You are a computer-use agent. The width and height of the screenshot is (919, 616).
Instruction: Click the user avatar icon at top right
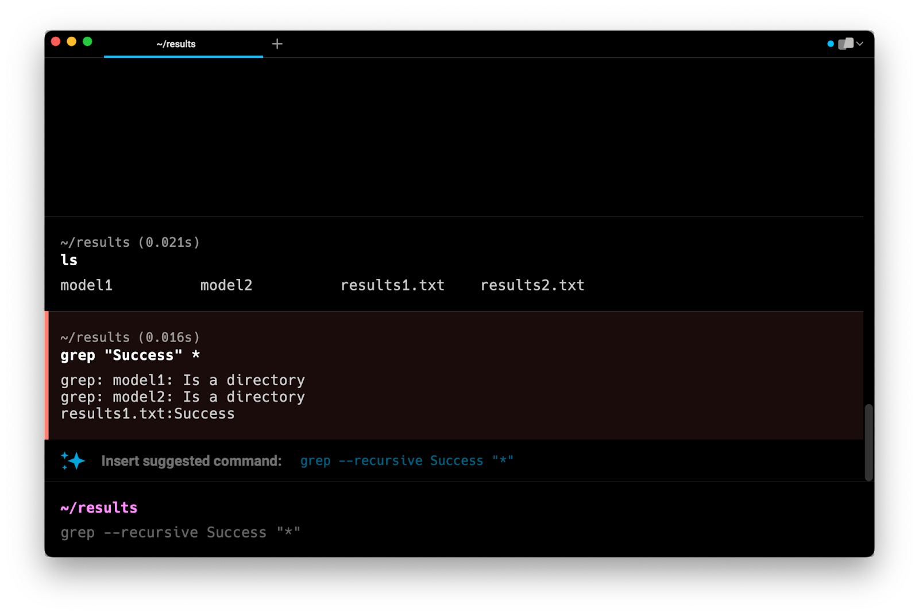click(x=845, y=44)
